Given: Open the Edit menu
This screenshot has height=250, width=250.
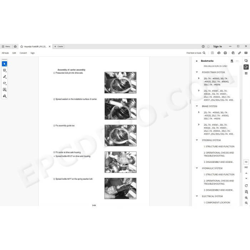Looking at the screenshot, I should 14,53.
